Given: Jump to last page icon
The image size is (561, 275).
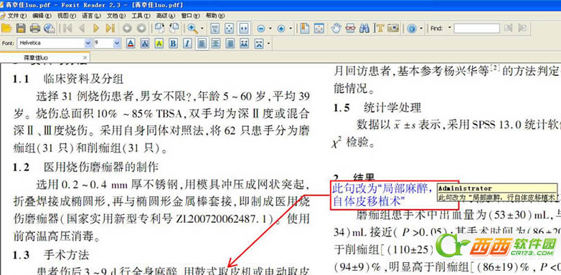Looking at the screenshot, I should click(x=110, y=28).
